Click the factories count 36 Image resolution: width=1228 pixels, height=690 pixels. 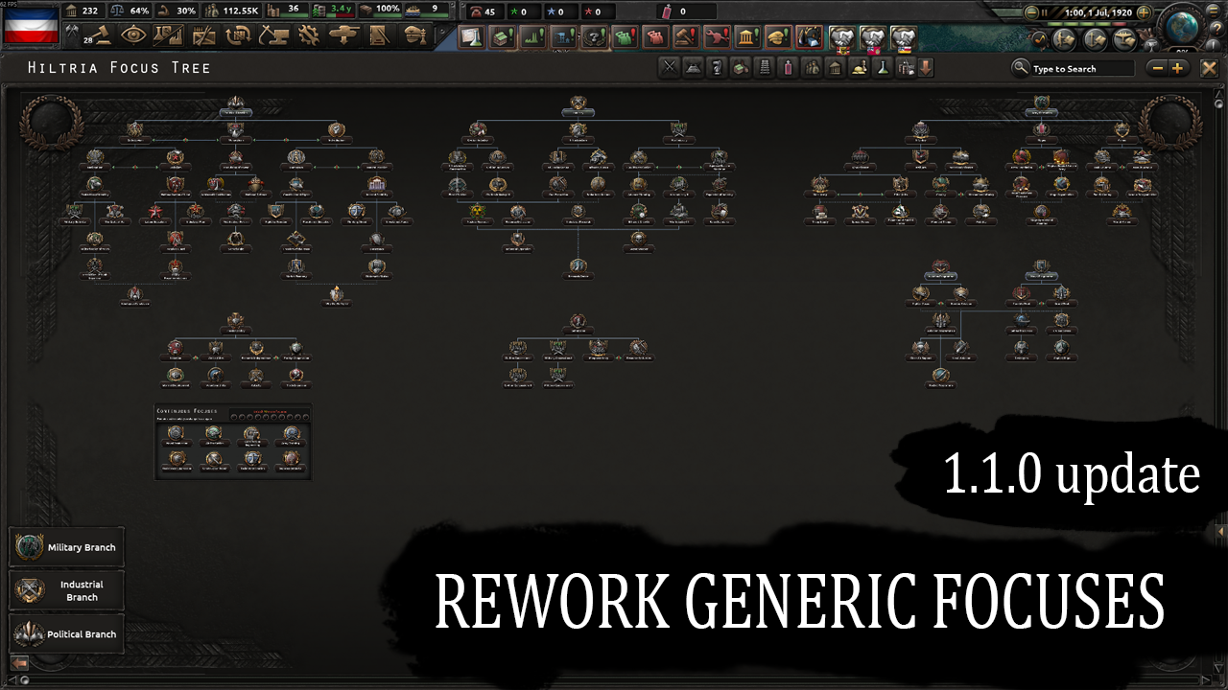click(294, 11)
